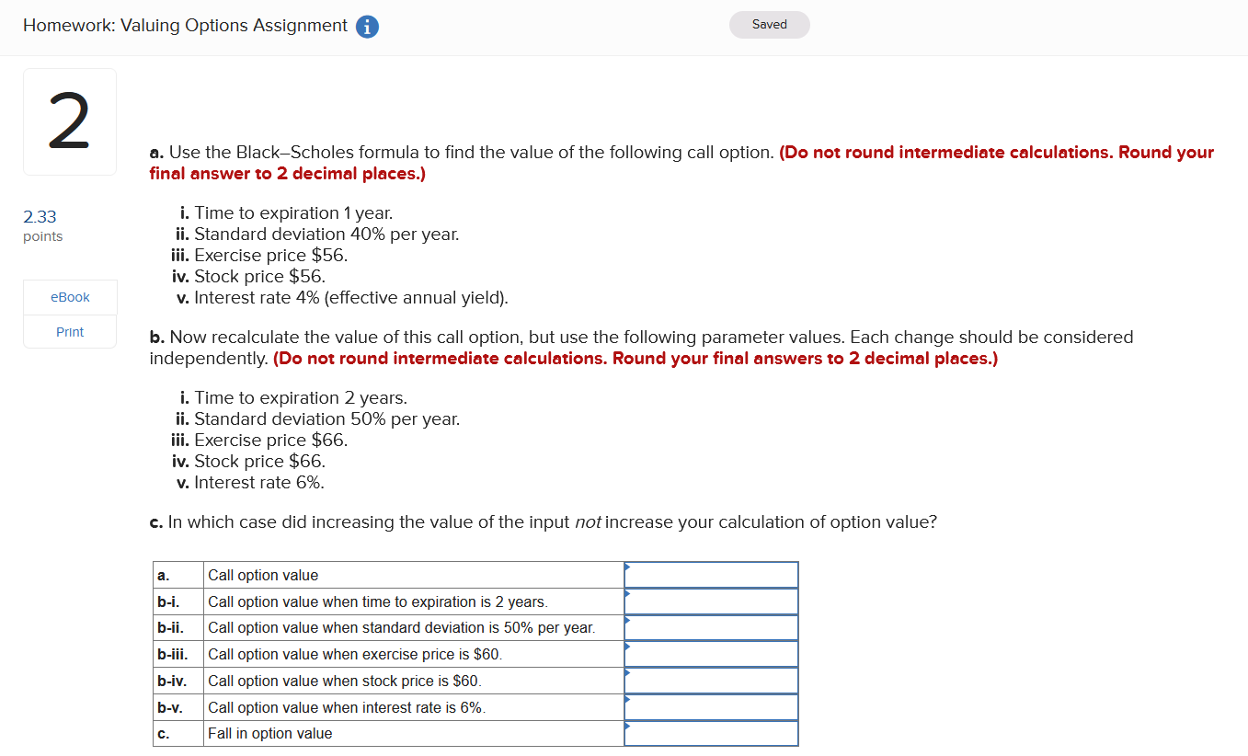The height and width of the screenshot is (756, 1248).
Task: Click Print to print the question
Action: tap(69, 331)
